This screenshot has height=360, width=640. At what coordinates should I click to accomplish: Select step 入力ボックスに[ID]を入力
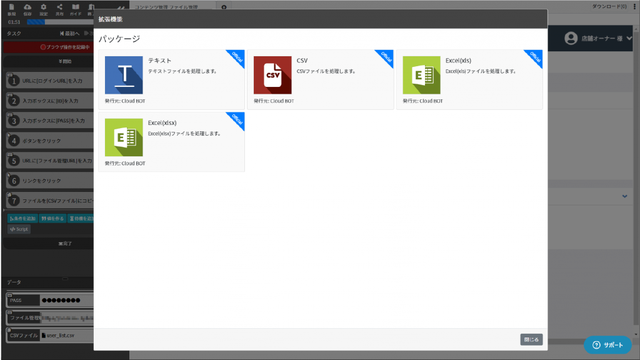pyautogui.click(x=50, y=101)
